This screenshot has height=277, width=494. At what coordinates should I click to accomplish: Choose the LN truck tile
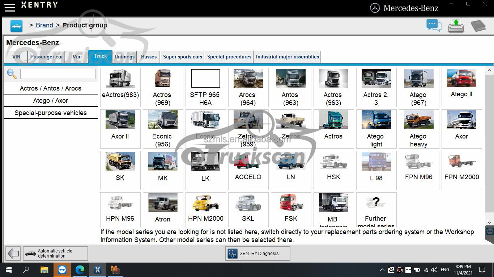[x=291, y=170]
